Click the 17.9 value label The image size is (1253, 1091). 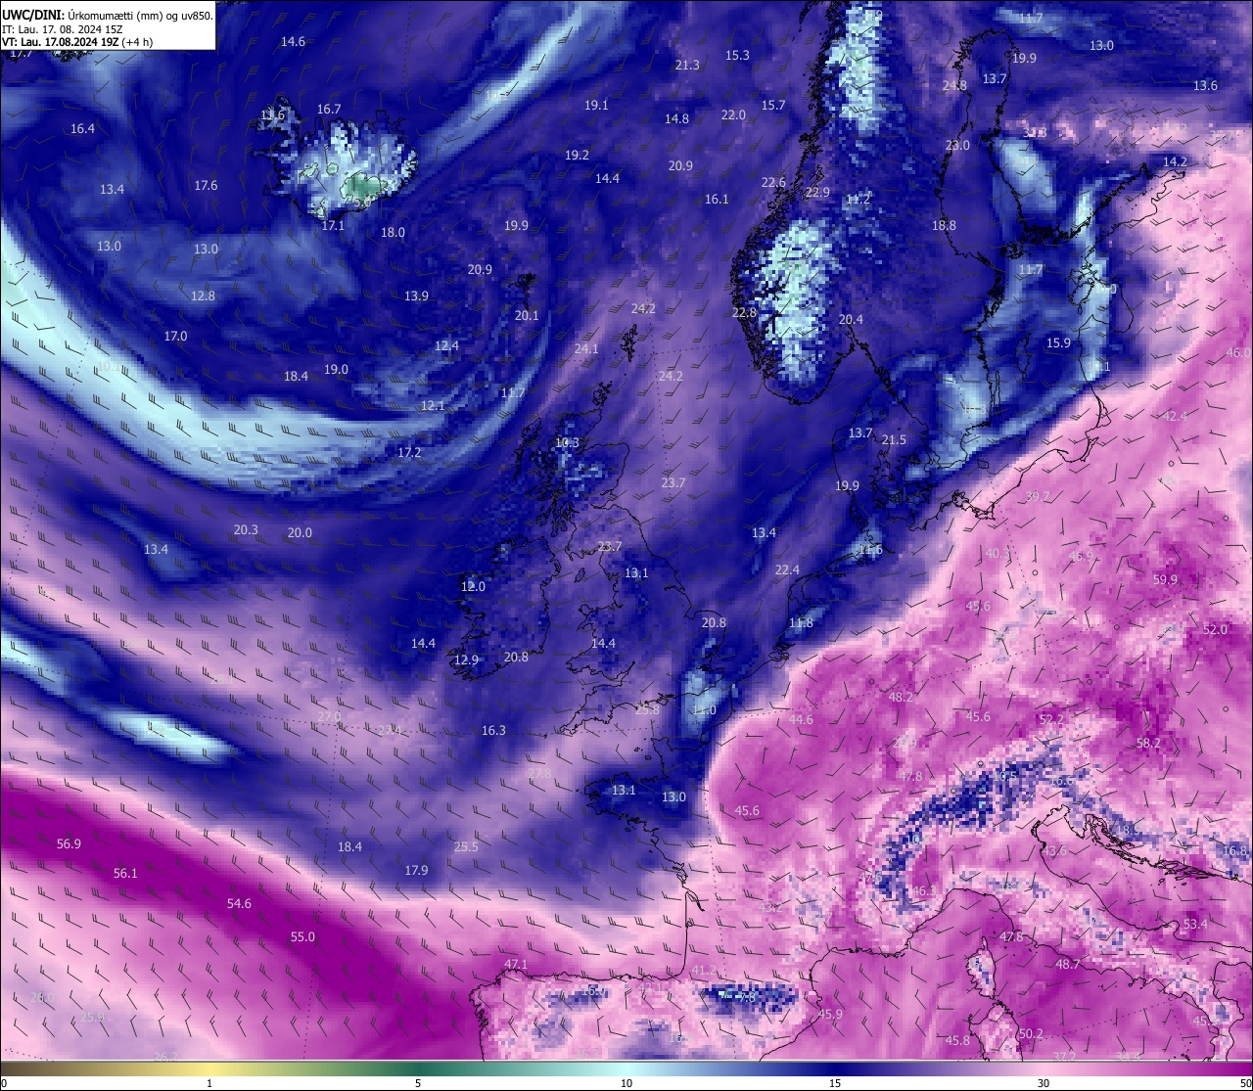point(416,871)
